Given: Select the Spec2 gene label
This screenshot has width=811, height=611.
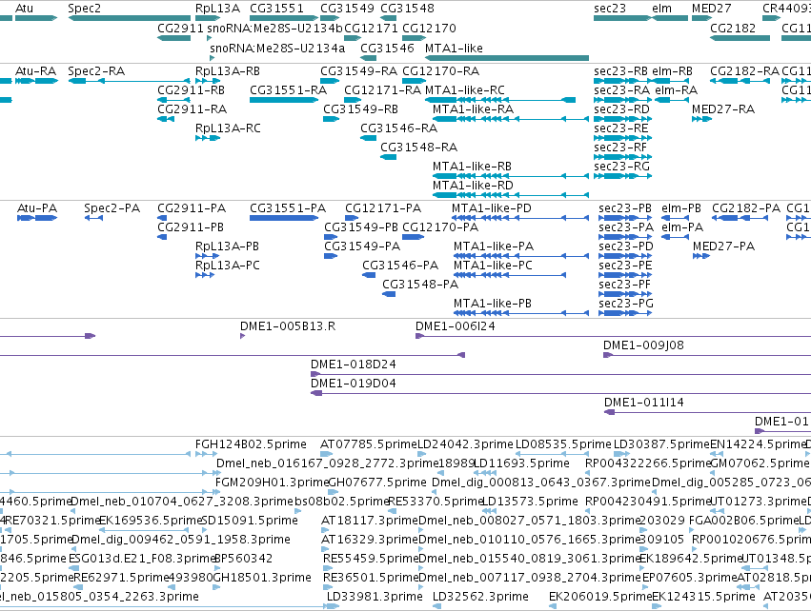Looking at the screenshot, I should click(x=84, y=9).
